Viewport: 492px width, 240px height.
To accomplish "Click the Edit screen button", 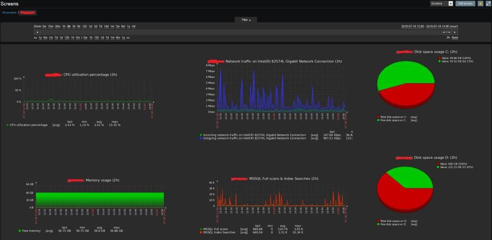I will pyautogui.click(x=465, y=3).
